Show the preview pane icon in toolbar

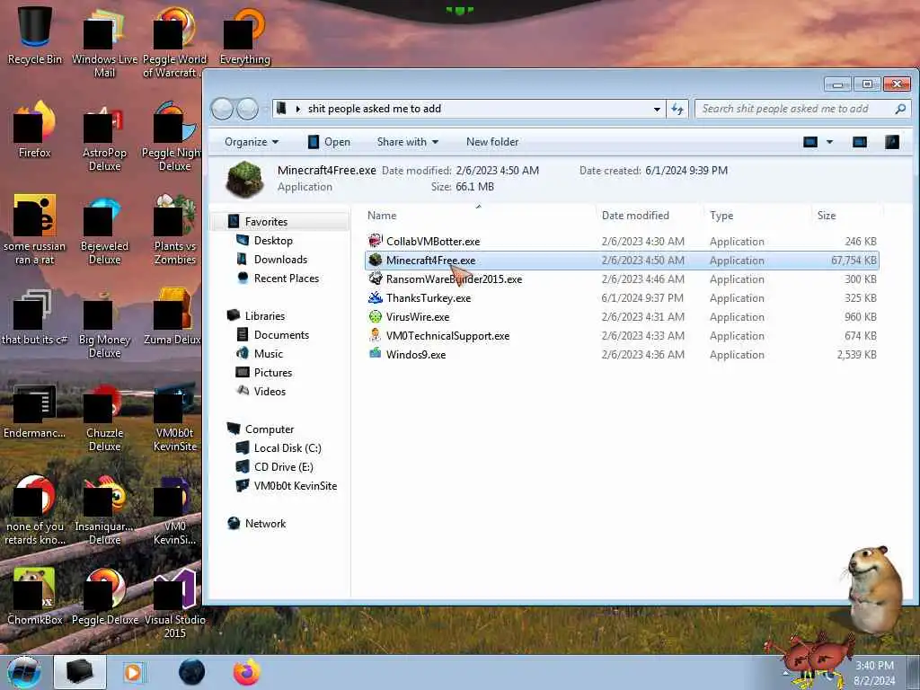860,142
